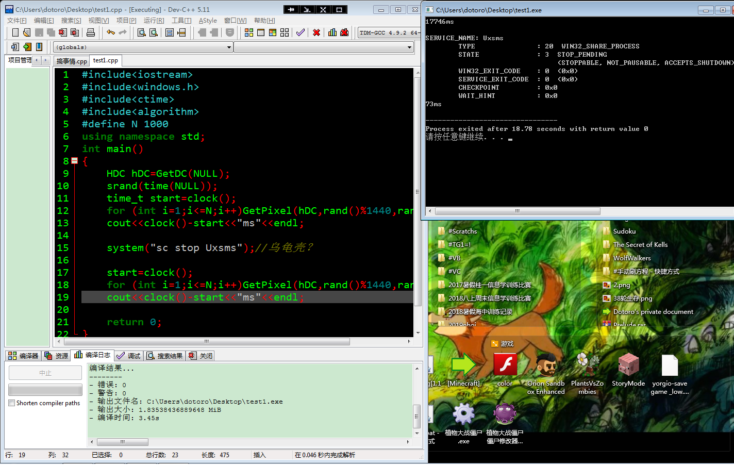734x466 pixels.
Task: Open the Replace toolbar icon
Action: click(153, 32)
